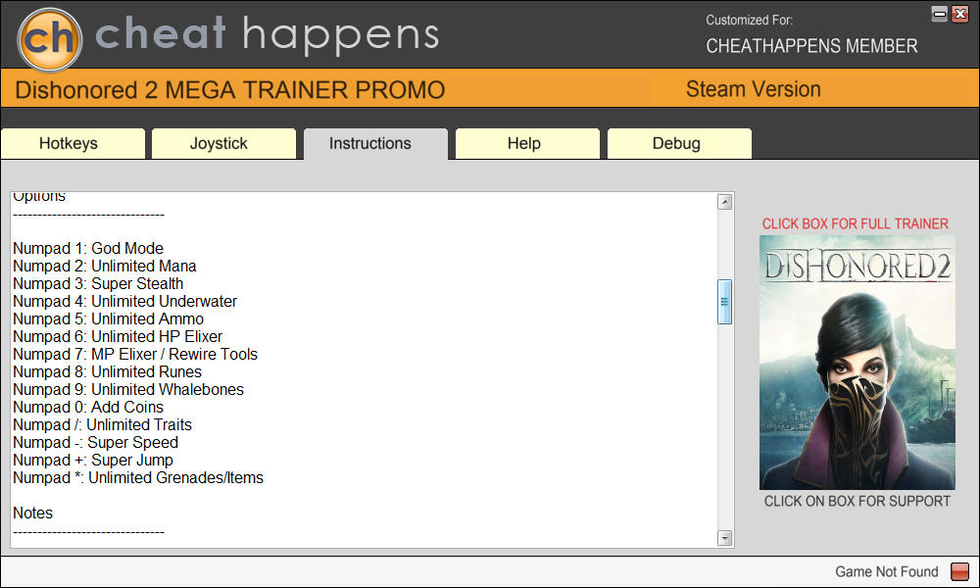Click the scrollbar down arrow
The height and width of the screenshot is (588, 980).
725,538
